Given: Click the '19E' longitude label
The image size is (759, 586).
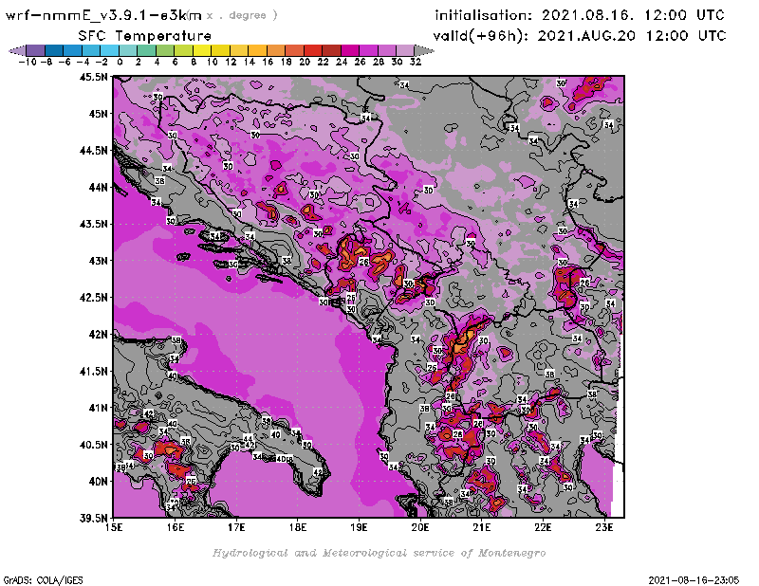Looking at the screenshot, I should (359, 527).
